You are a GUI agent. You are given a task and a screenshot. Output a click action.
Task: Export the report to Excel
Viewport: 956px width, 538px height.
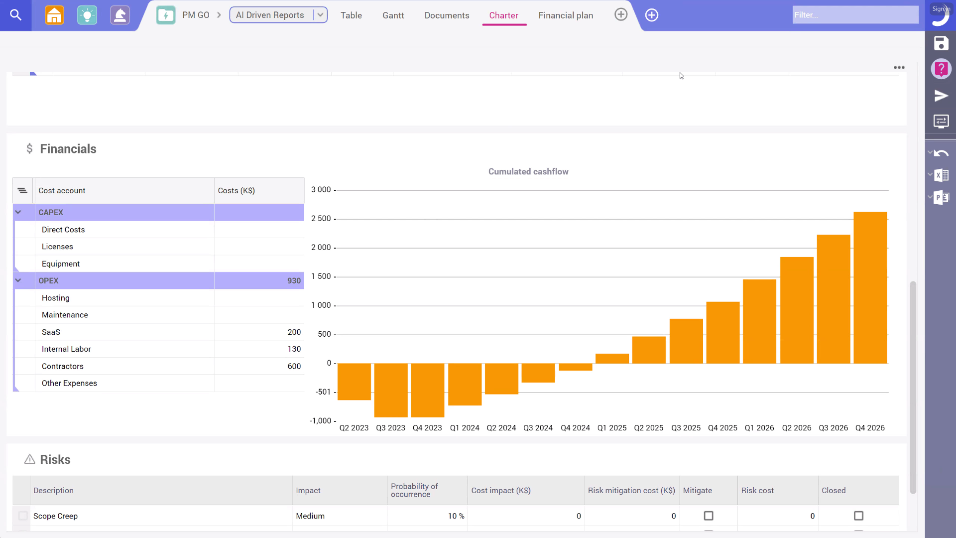pos(942,175)
